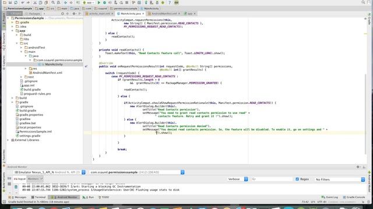The height and width of the screenshot is (209, 373).
Task: Click the lock icon in the status bar
Action: [x=363, y=202]
